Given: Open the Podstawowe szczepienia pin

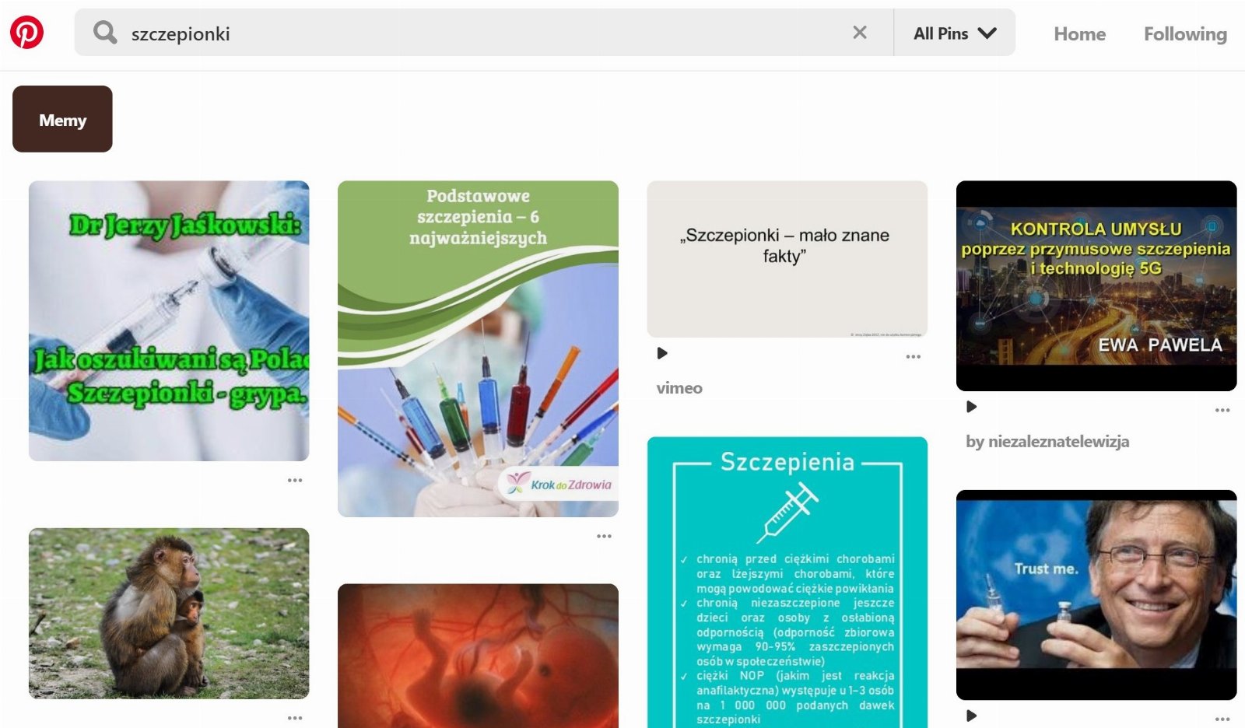Looking at the screenshot, I should pos(478,349).
